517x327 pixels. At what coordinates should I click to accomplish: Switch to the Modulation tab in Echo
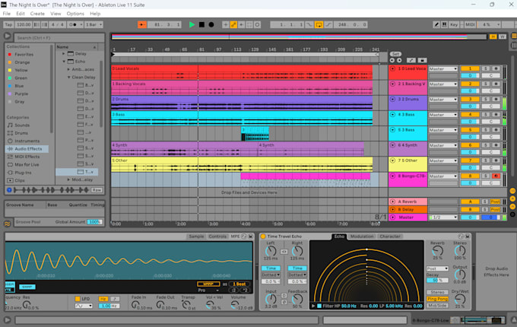point(362,237)
